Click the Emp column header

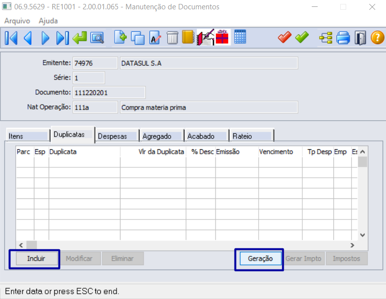(342, 152)
